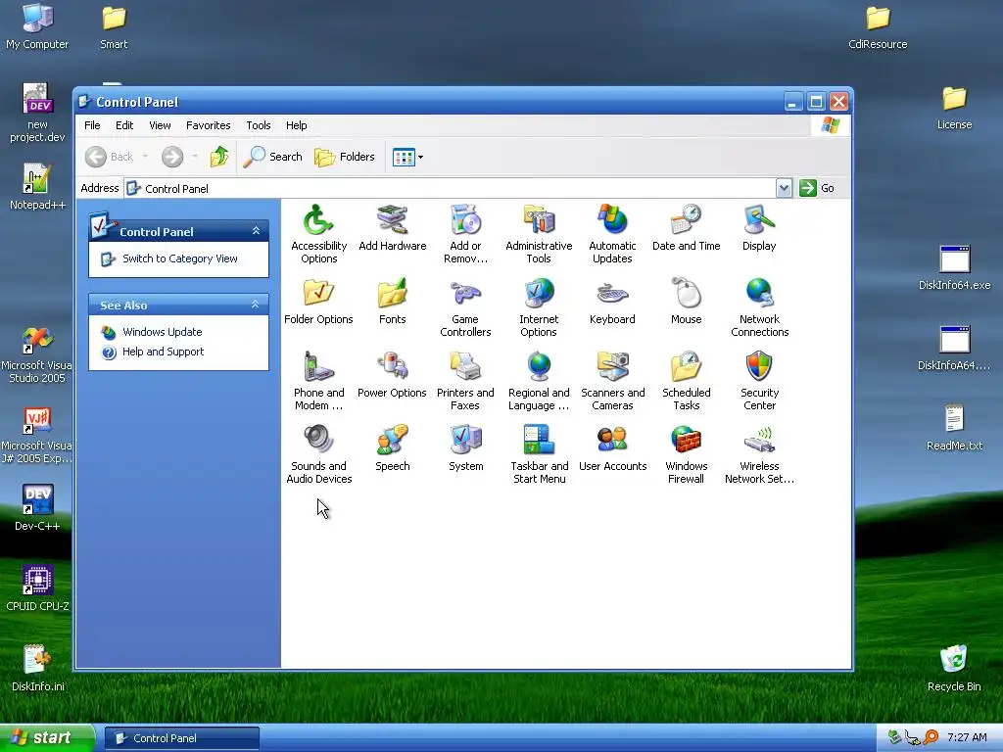Collapse the Control Panel sidebar section
Screen dimensions: 1003x752
click(256, 231)
